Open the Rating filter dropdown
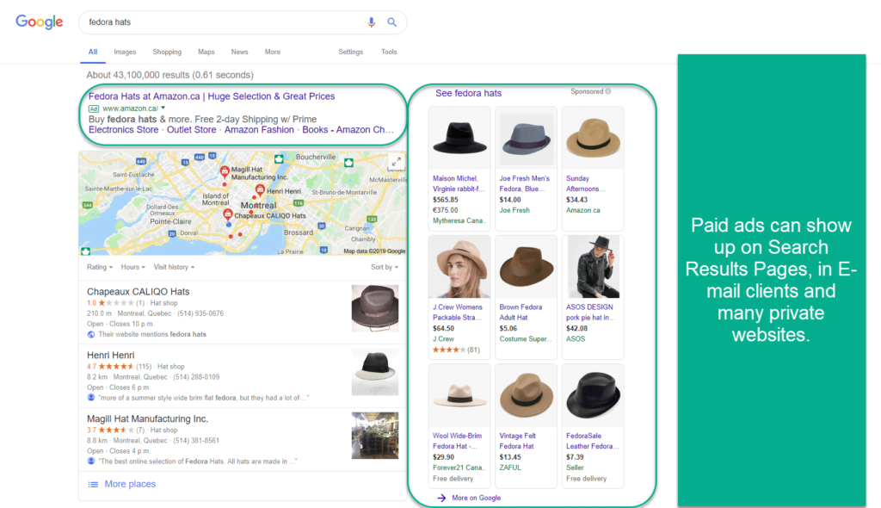881x508 pixels. 100,267
